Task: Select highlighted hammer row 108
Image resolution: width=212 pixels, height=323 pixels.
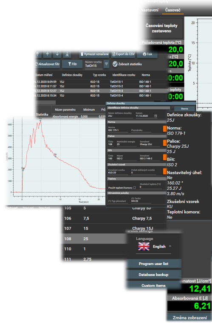Action: click(x=95, y=239)
